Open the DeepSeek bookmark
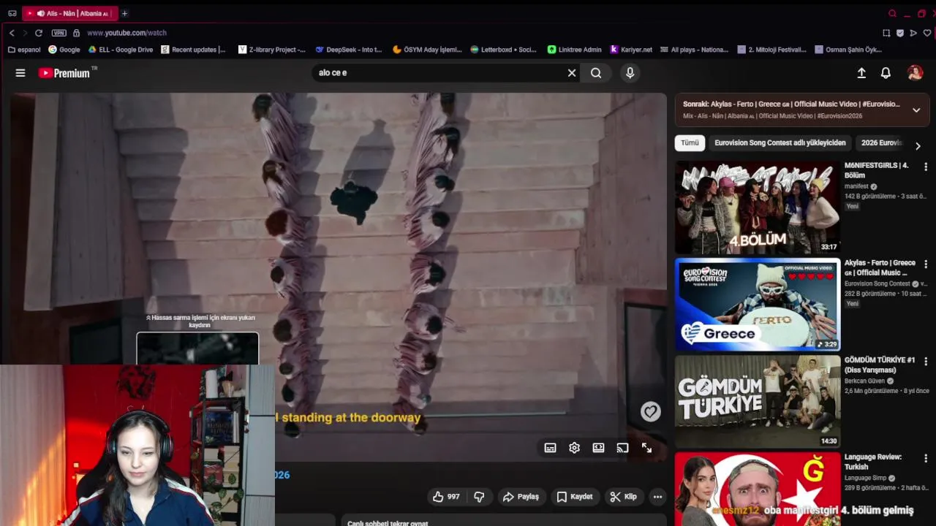This screenshot has height=526, width=936. 349,50
